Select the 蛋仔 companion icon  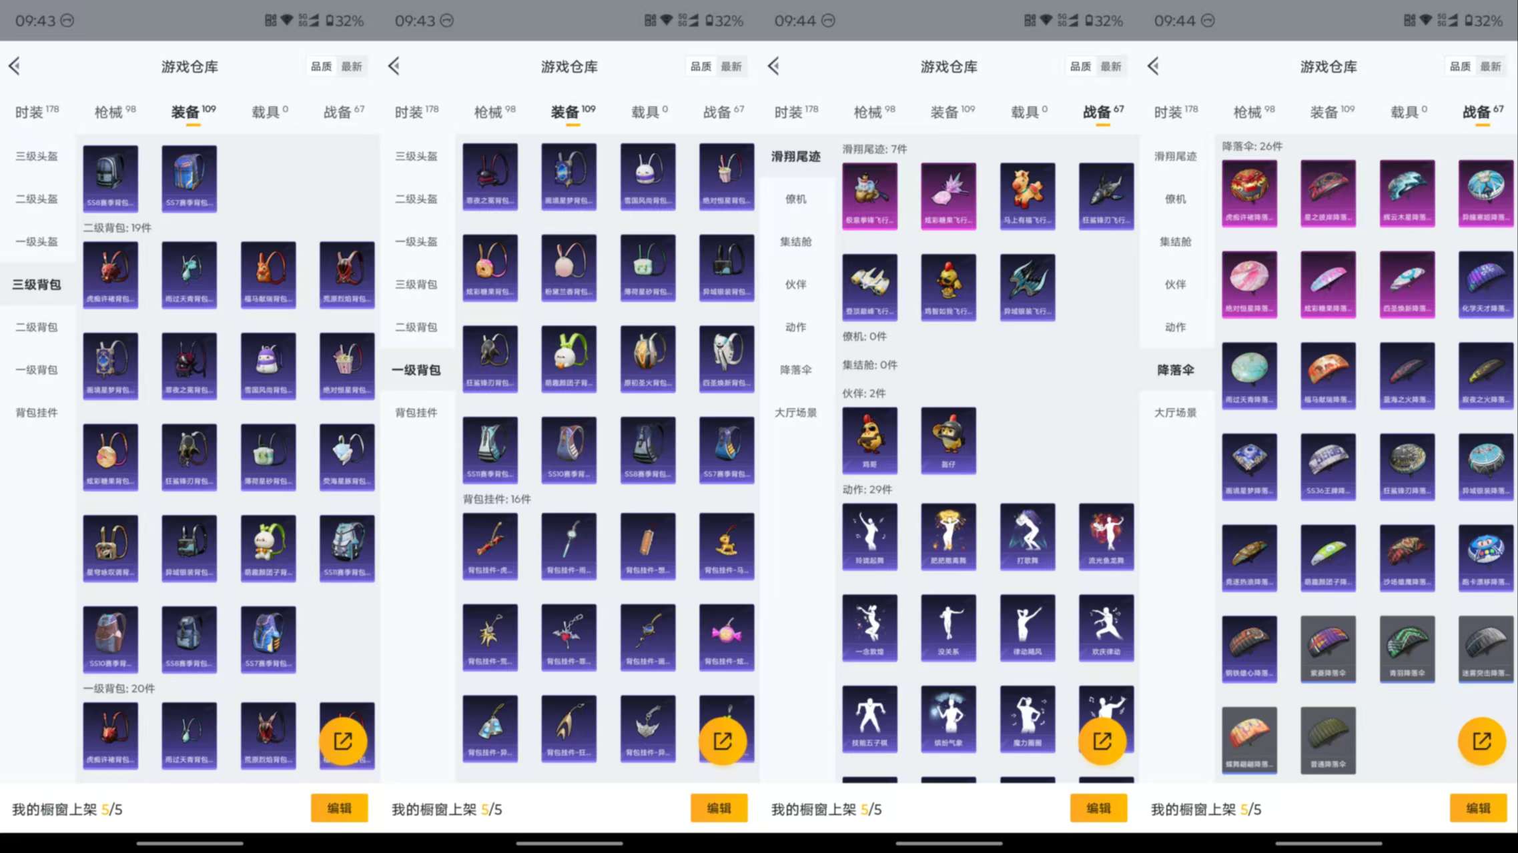(948, 440)
